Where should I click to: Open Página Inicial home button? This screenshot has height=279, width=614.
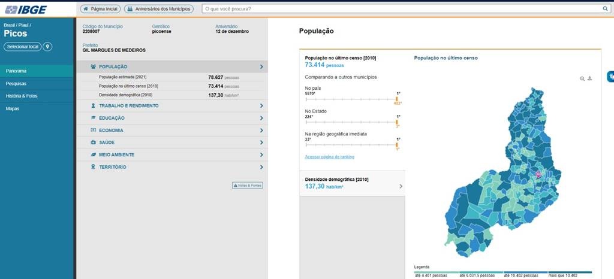tap(100, 9)
